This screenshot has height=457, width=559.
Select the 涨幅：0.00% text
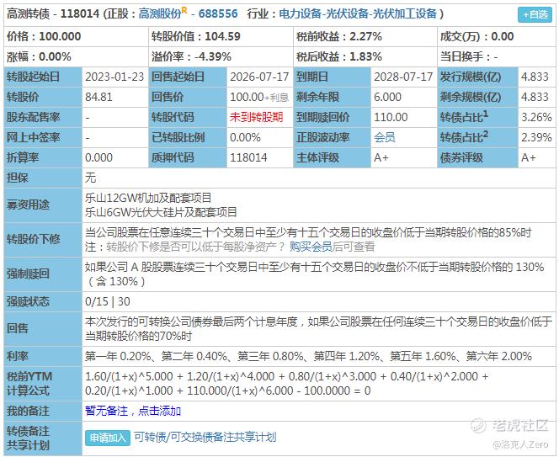pos(39,56)
